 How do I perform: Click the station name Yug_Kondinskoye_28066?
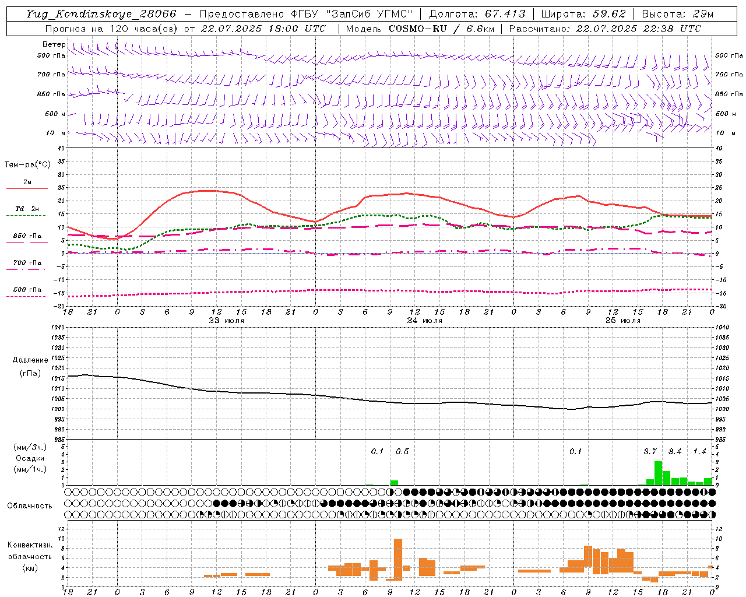point(101,14)
